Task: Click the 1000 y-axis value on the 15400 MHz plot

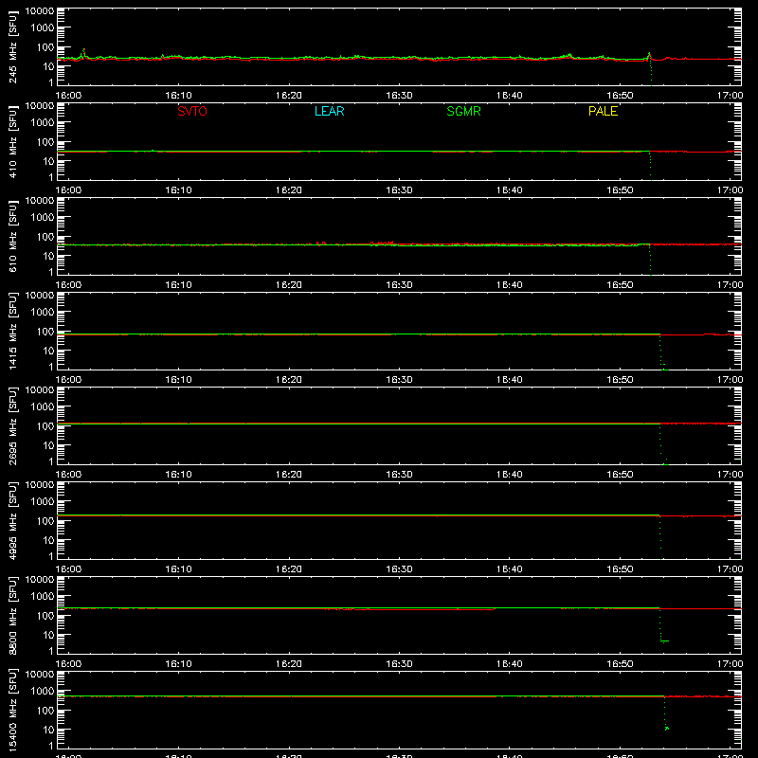Action: [43, 691]
